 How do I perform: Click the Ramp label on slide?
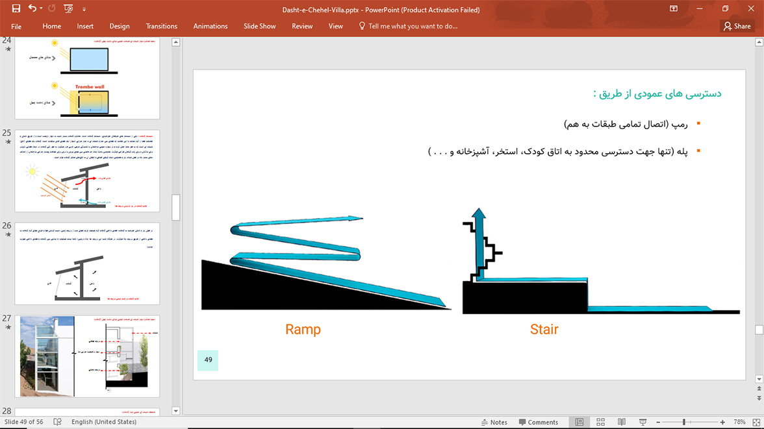tap(303, 330)
